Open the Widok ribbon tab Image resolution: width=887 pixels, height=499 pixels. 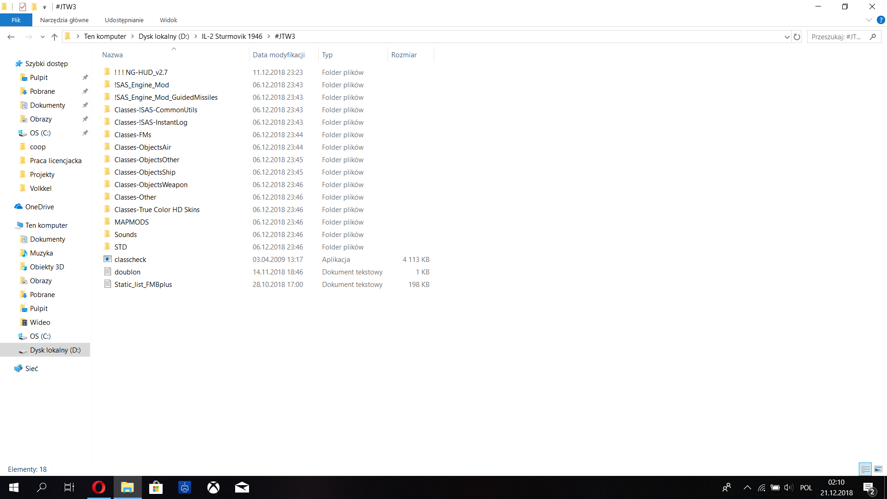pos(168,20)
